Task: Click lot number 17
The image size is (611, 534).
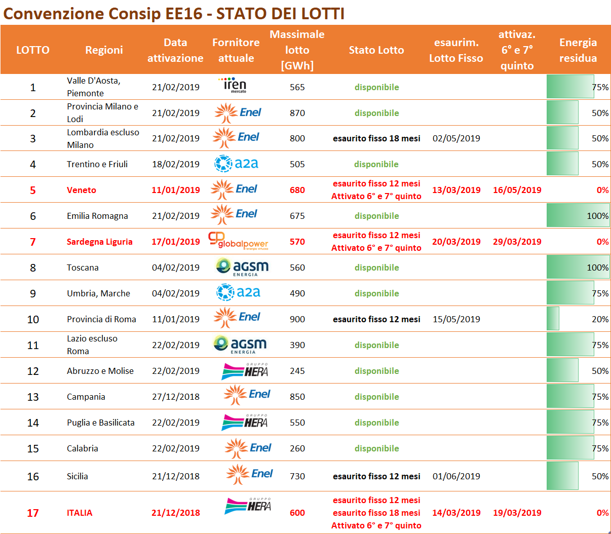Action: (x=33, y=513)
